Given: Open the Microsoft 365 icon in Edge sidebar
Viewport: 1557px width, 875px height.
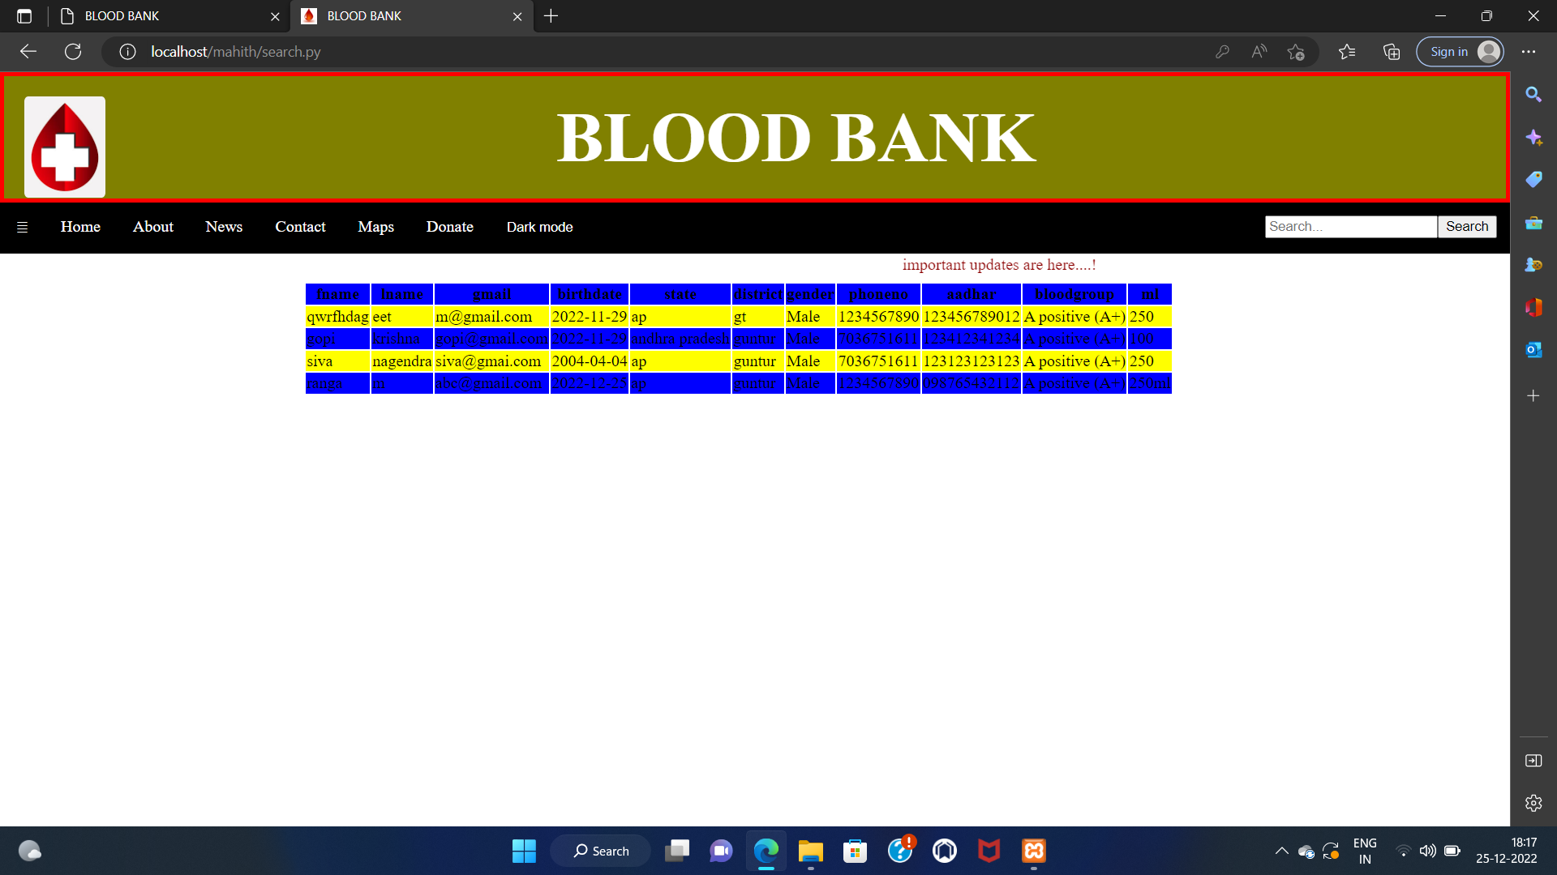Looking at the screenshot, I should point(1533,307).
